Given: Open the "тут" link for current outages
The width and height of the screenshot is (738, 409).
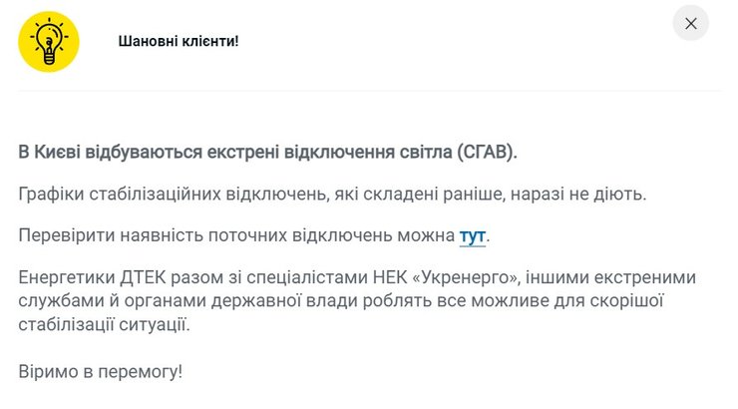Looking at the screenshot, I should click(472, 235).
